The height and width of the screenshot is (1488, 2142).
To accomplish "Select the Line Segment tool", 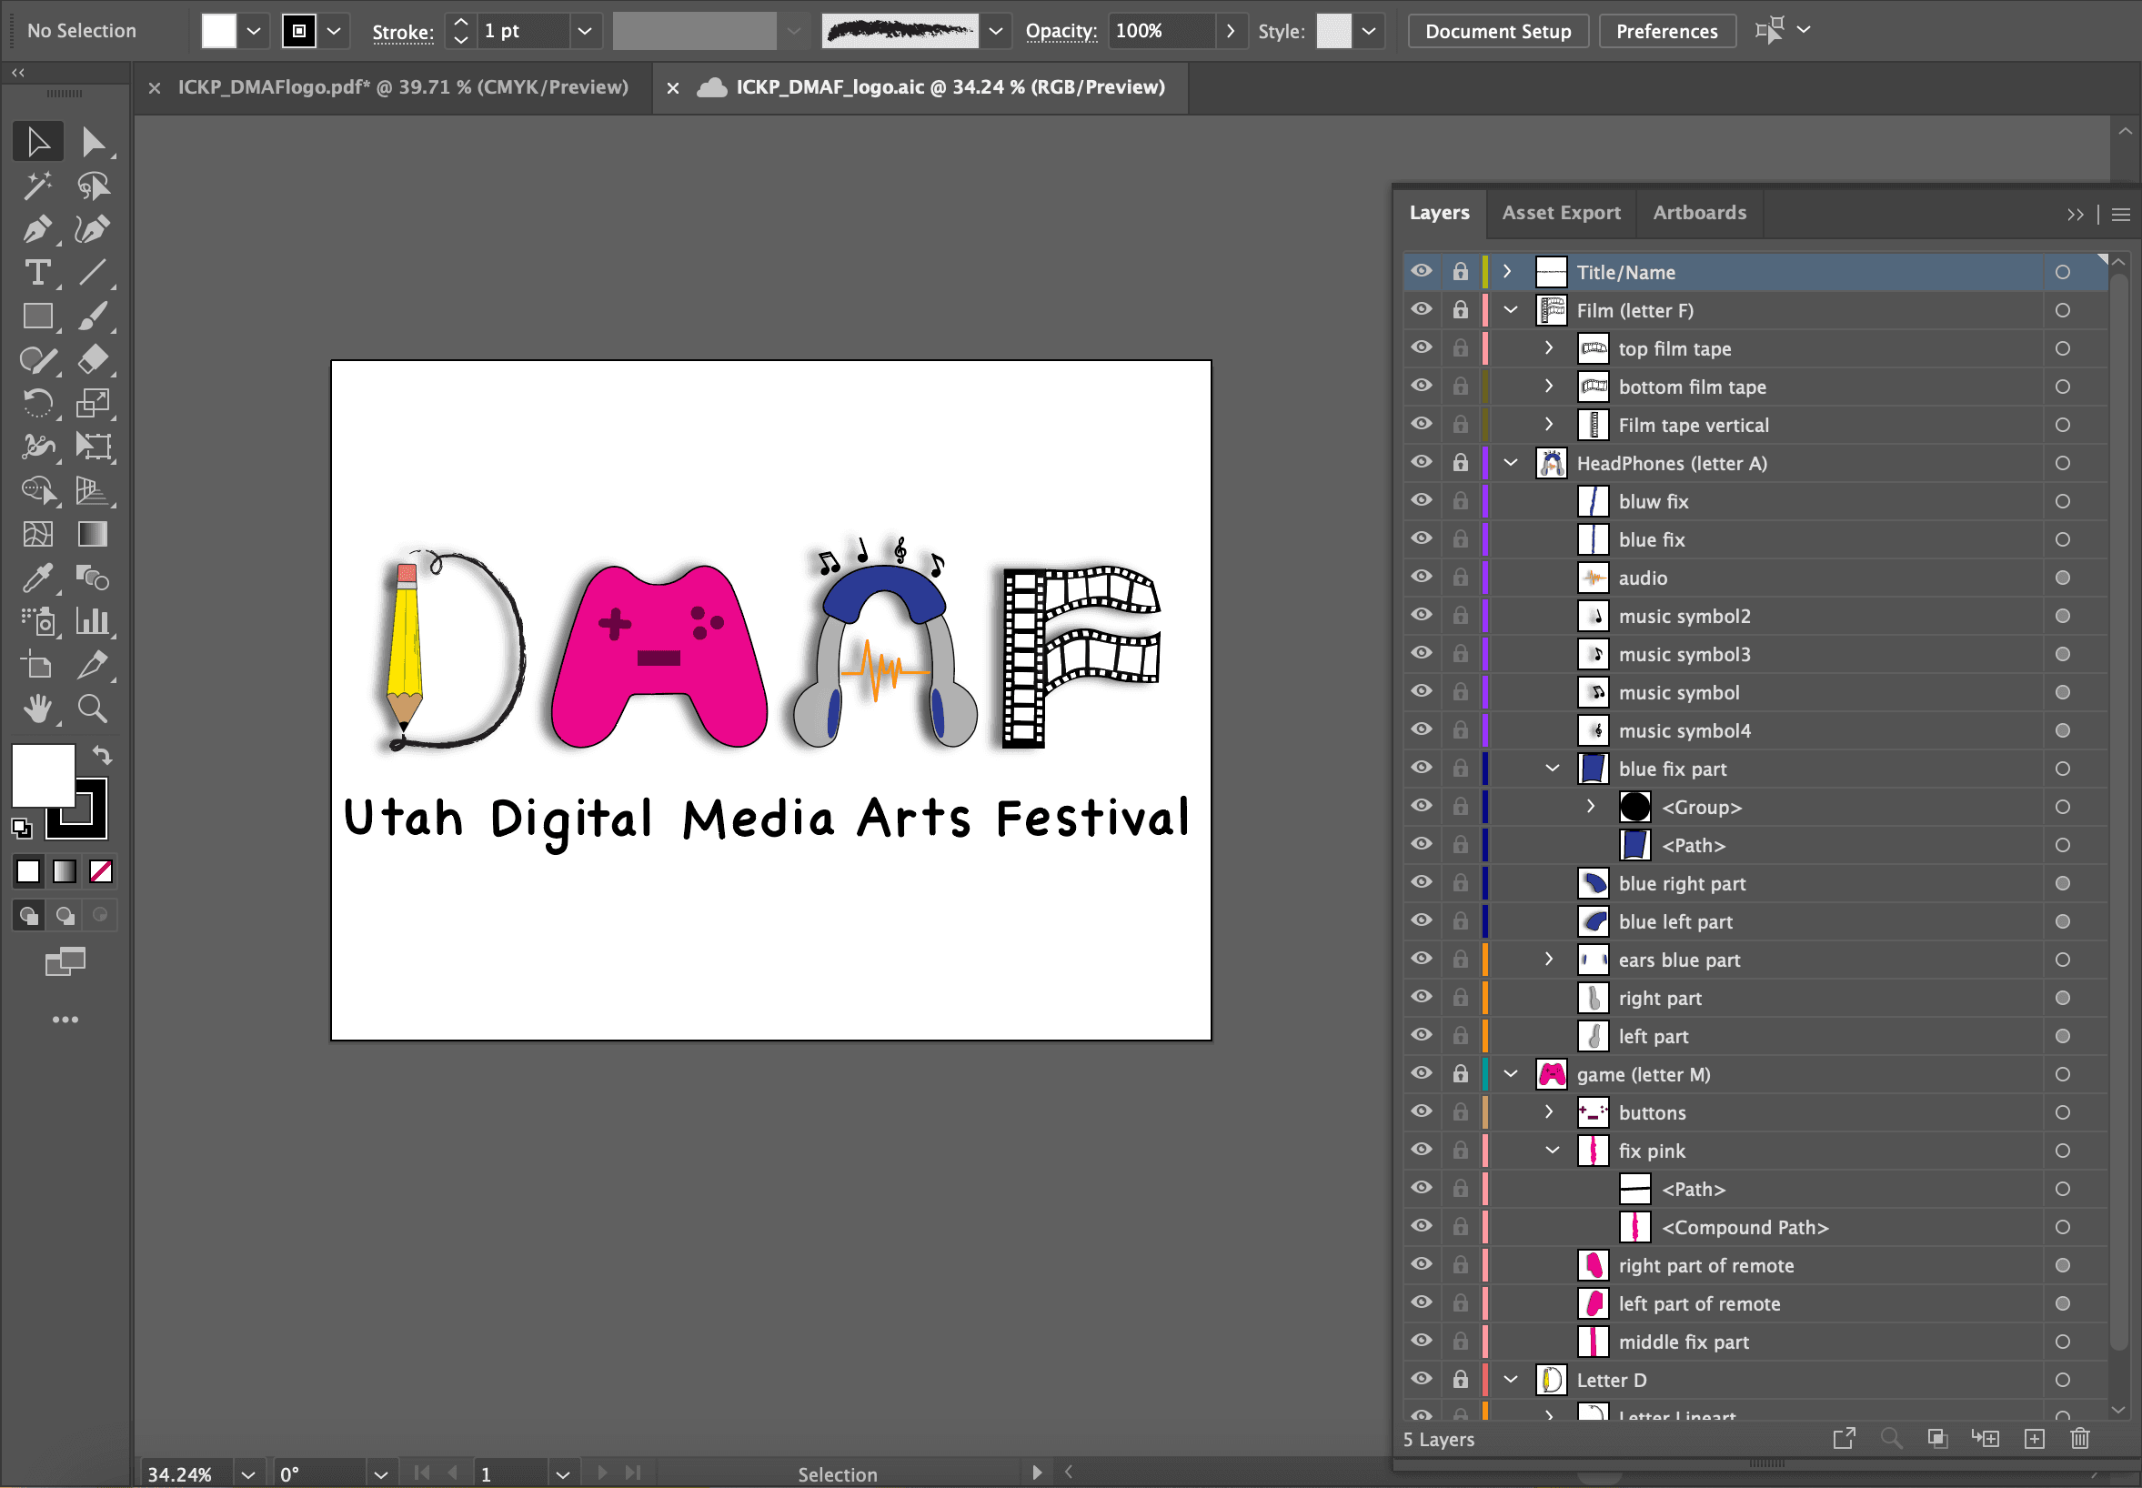I will [92, 273].
